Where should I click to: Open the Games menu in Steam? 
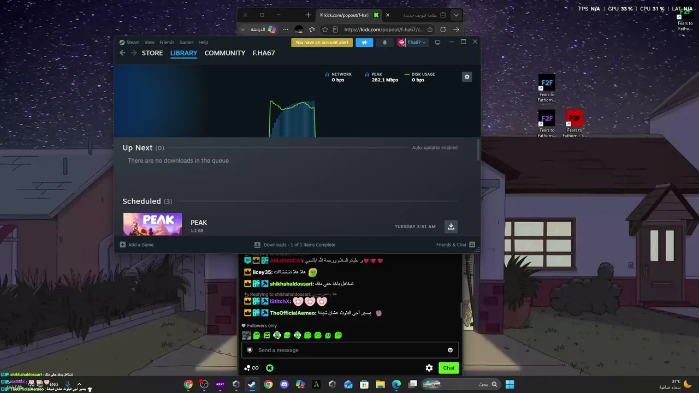click(x=186, y=43)
